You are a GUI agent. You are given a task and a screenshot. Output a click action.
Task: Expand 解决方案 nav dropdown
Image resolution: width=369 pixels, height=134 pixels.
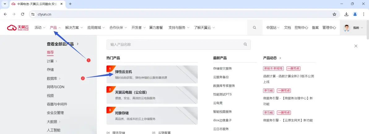pyautogui.click(x=74, y=28)
